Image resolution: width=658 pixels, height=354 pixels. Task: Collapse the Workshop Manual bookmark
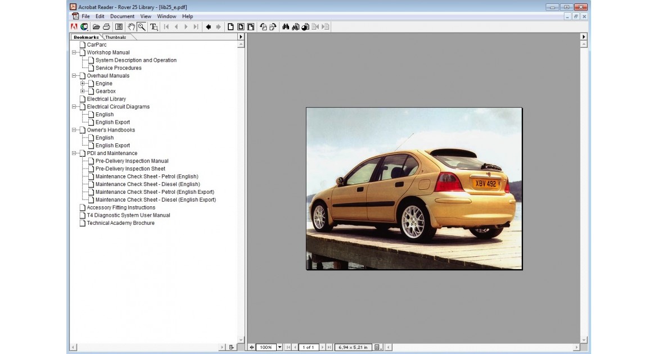(74, 52)
